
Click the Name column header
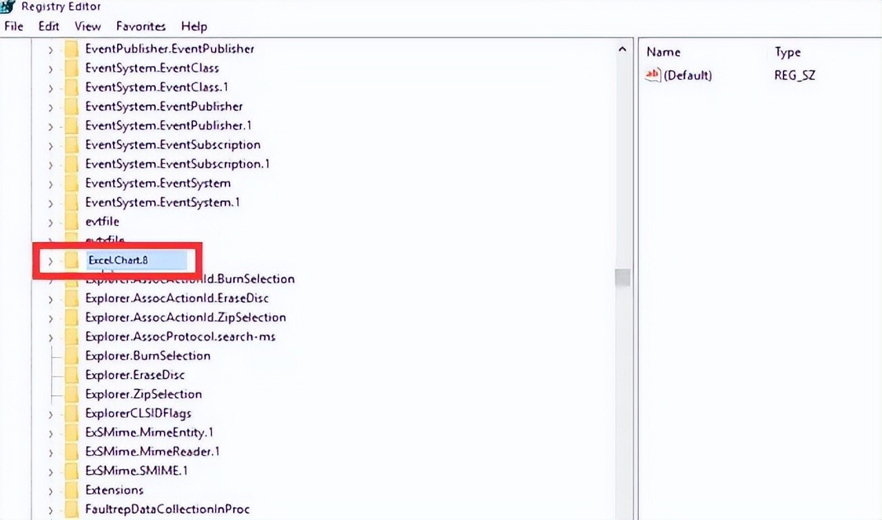pyautogui.click(x=664, y=52)
